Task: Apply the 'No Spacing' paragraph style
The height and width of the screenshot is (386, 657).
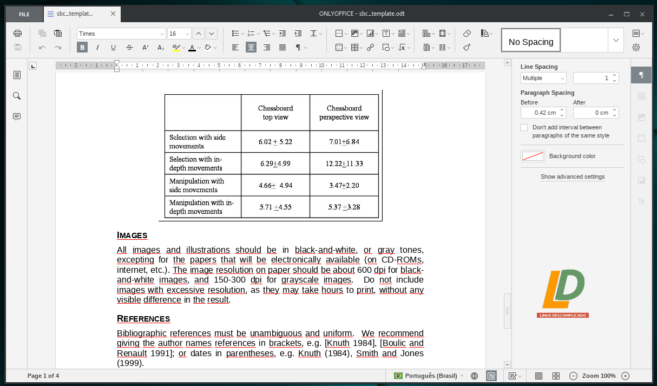Action: click(531, 41)
